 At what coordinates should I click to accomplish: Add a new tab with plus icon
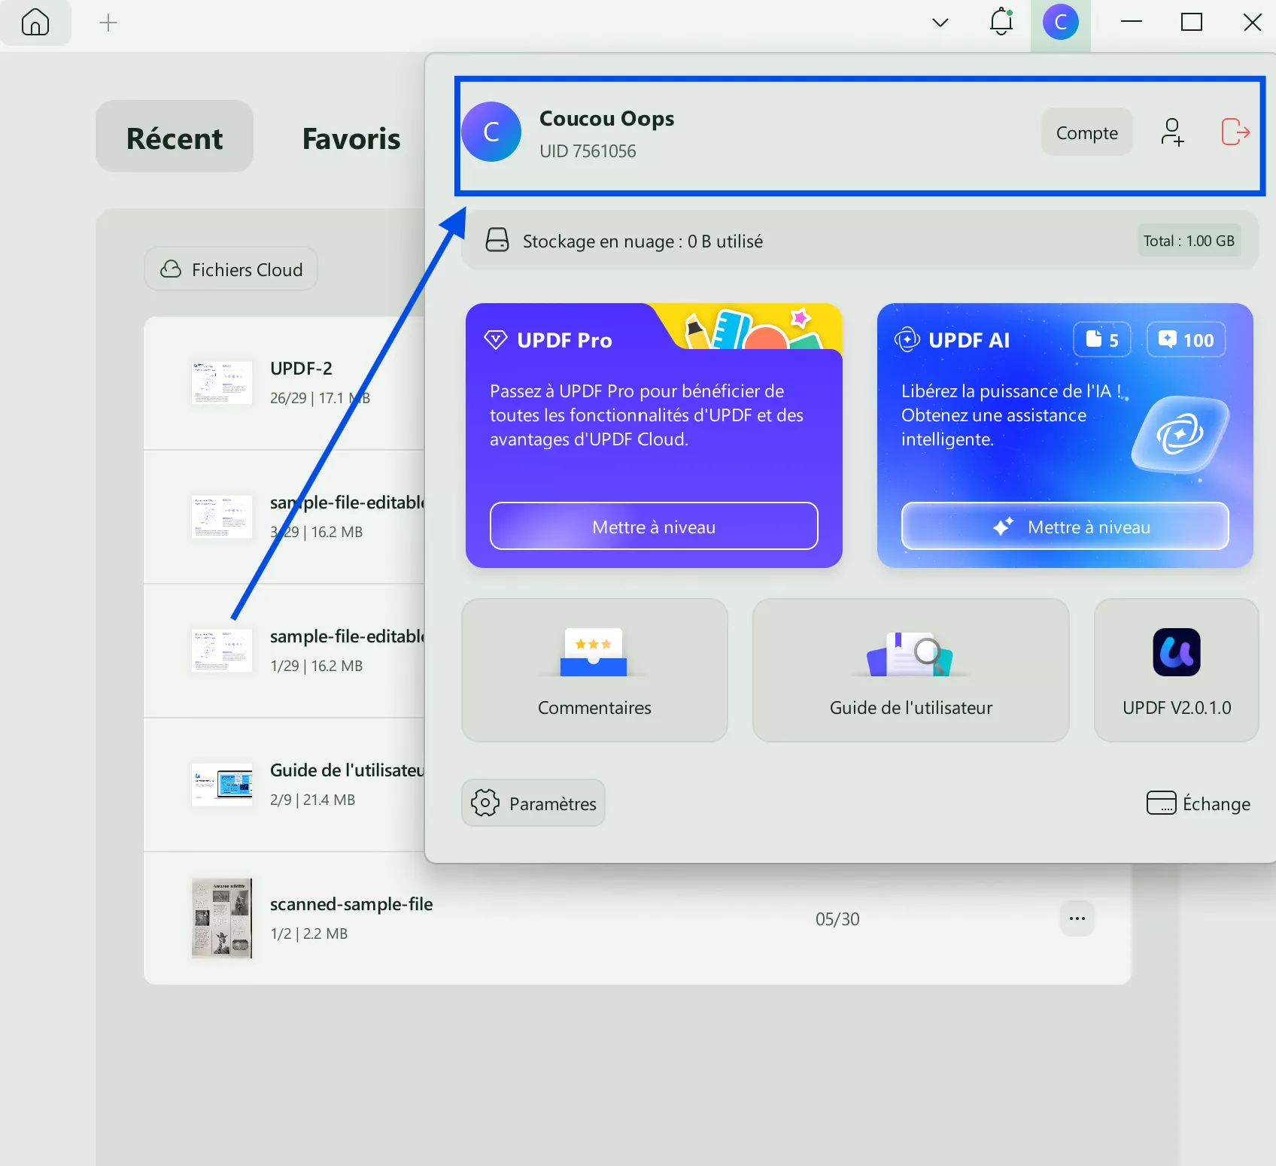coord(108,23)
